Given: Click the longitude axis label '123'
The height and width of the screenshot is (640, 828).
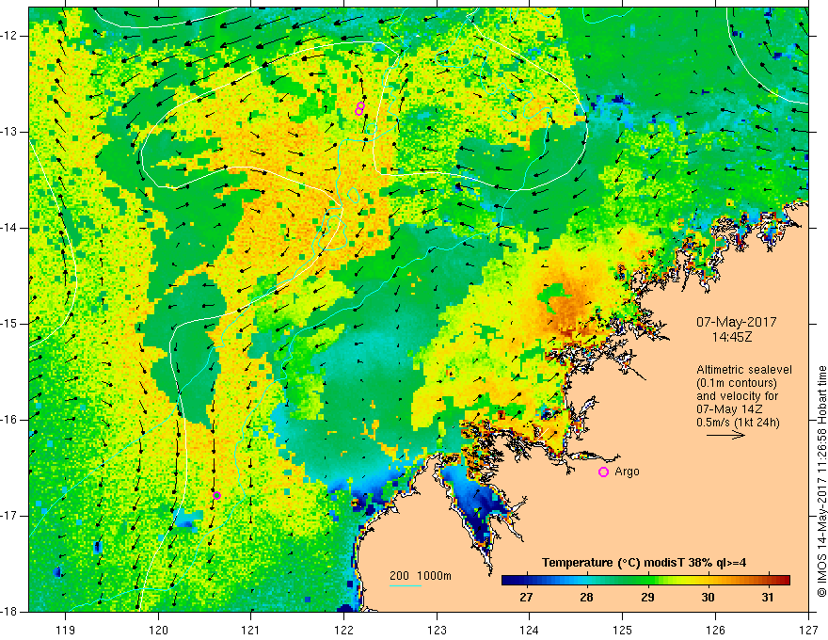Looking at the screenshot, I should pos(437,630).
